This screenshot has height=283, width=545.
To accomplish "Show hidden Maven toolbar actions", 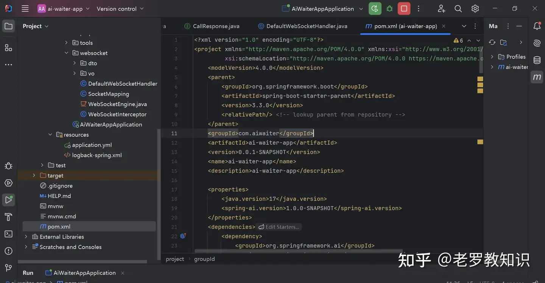I will [521, 42].
